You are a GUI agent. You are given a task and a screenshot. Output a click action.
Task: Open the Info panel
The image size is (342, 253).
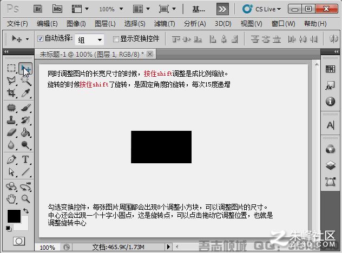tap(330, 101)
